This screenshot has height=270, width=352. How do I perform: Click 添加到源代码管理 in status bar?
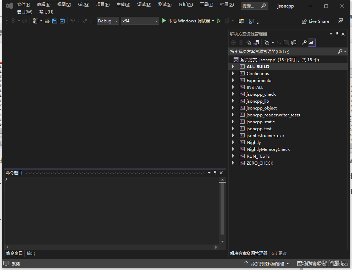pos(267,263)
